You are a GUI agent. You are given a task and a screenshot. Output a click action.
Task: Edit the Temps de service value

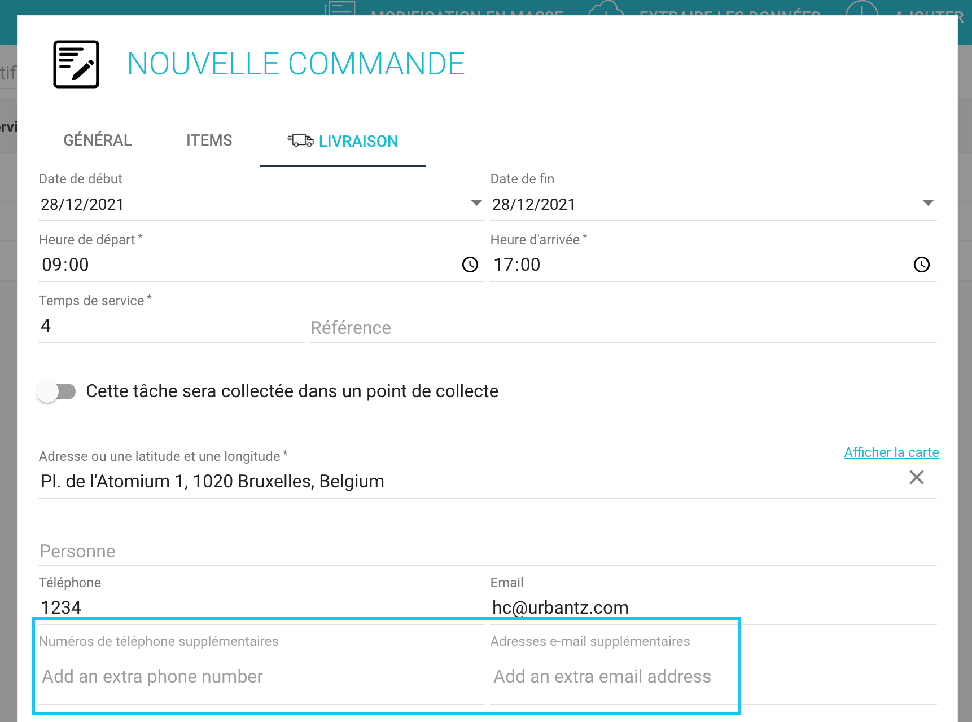(x=172, y=325)
